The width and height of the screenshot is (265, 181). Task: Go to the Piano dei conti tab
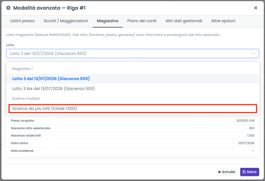pos(142,21)
